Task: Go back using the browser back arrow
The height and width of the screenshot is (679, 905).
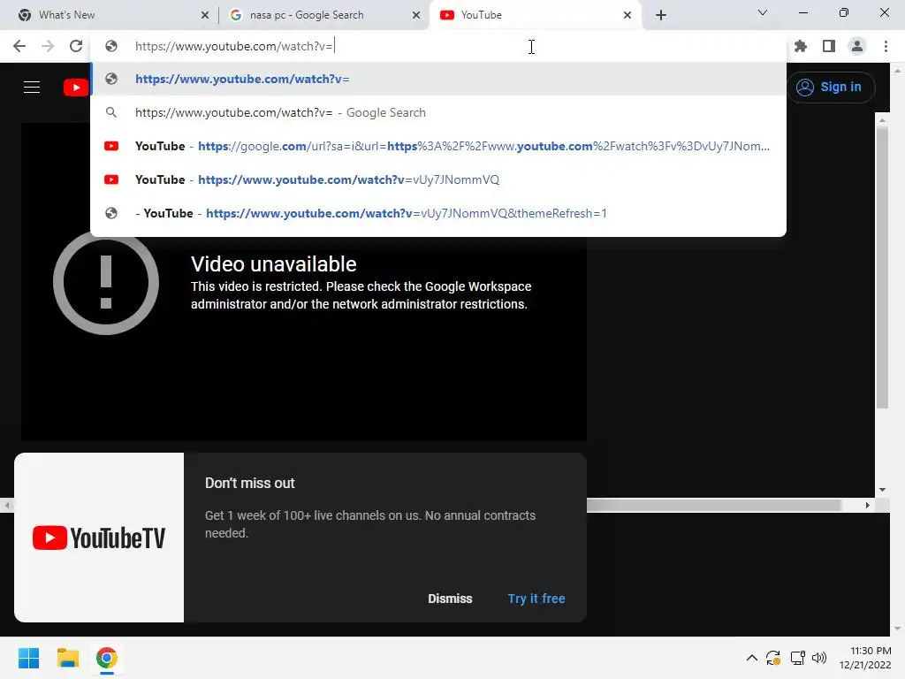Action: pyautogui.click(x=19, y=46)
